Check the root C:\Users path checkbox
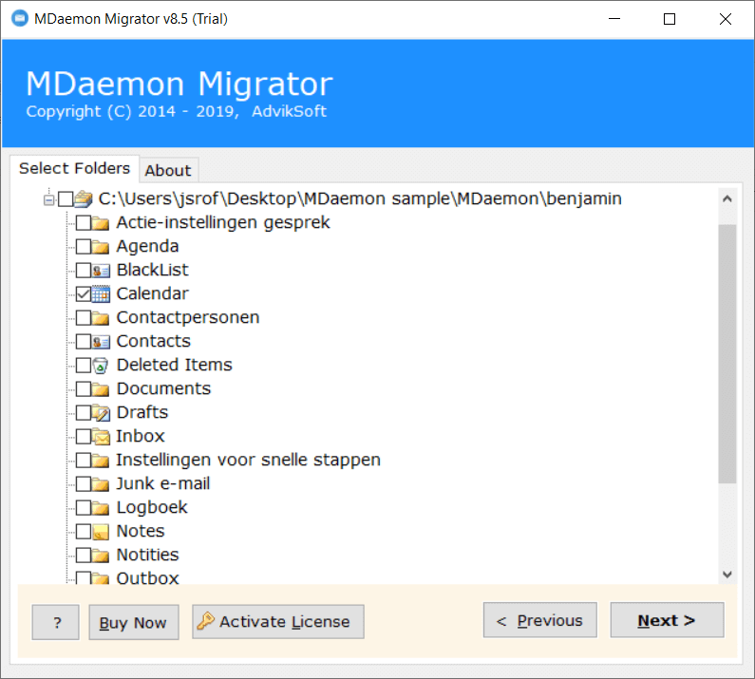The height and width of the screenshot is (679, 755). pyautogui.click(x=66, y=198)
